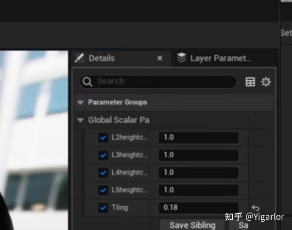Switch to the Details tab

121,58
